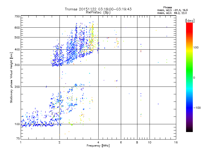Click the colorbar tick label '0'
The width and height of the screenshot is (207, 155).
[194, 78]
